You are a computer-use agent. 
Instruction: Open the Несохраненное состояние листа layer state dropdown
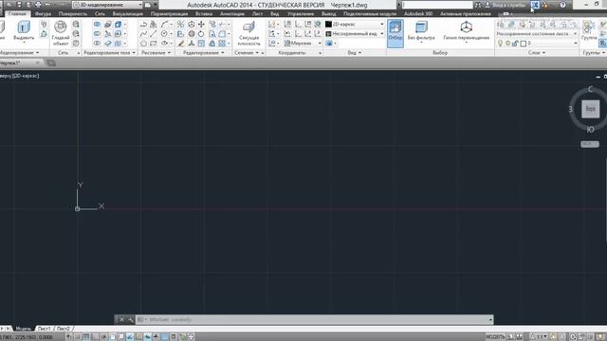[537, 34]
